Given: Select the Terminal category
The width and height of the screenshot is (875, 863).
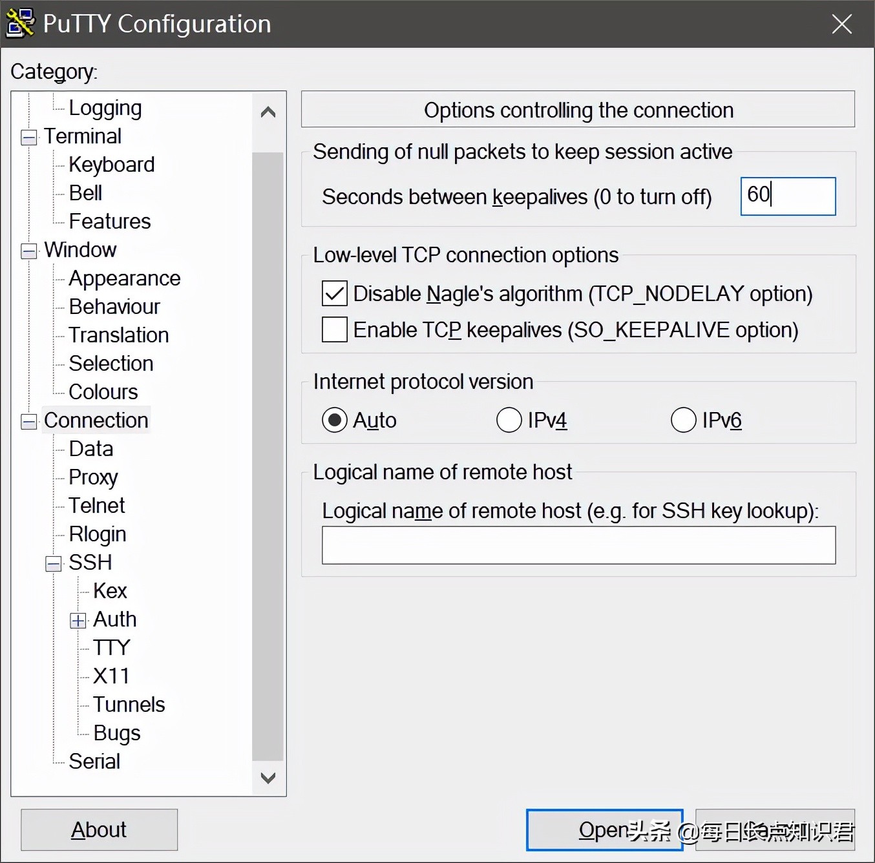Looking at the screenshot, I should pos(83,136).
